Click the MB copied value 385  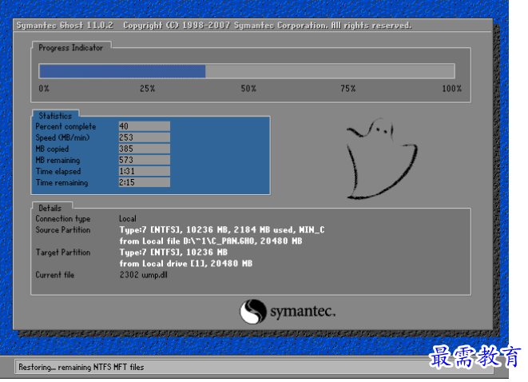pos(144,149)
